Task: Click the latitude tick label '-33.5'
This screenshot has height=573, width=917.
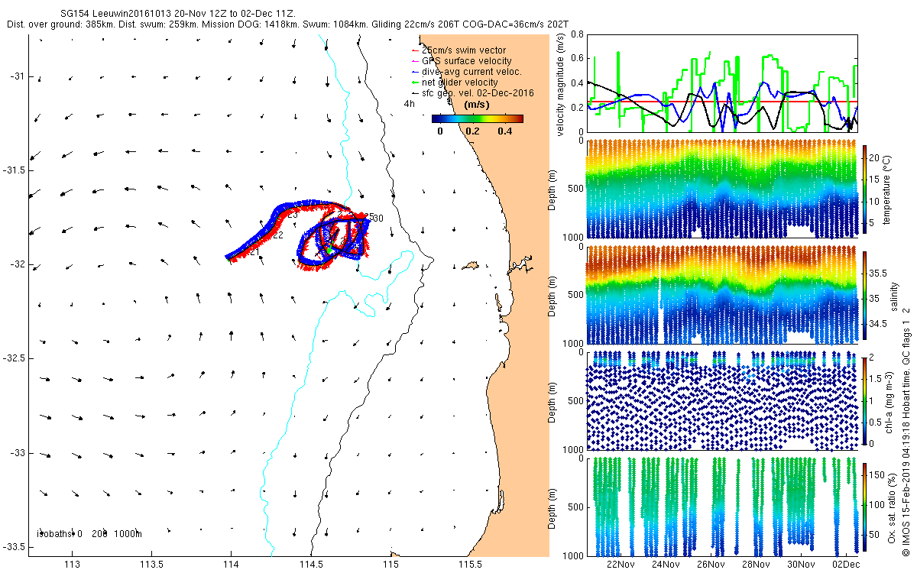Action: 15,547
